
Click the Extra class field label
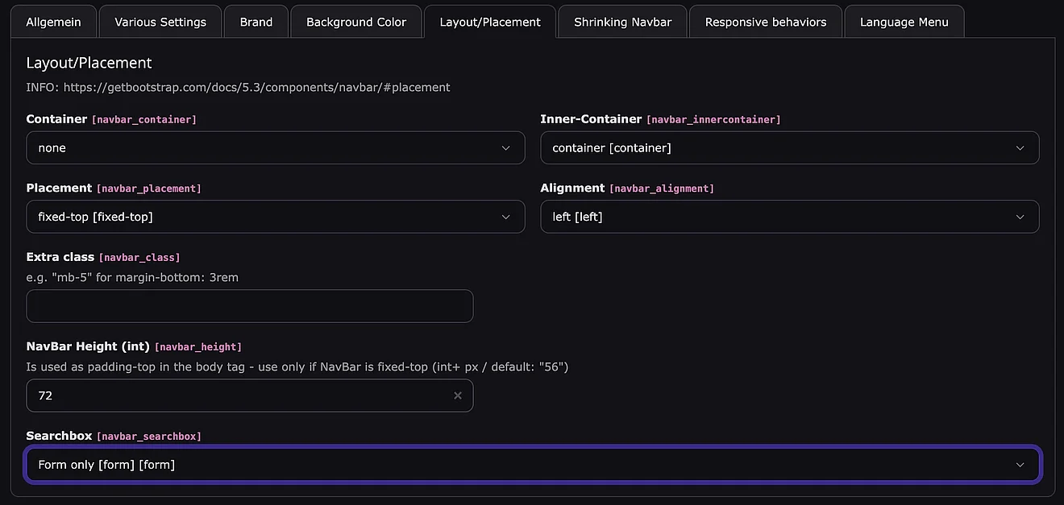(60, 257)
